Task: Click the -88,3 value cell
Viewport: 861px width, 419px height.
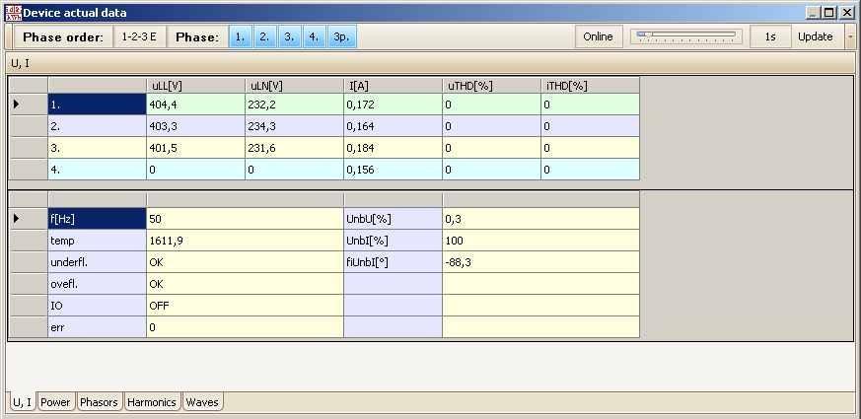Action: [x=540, y=262]
